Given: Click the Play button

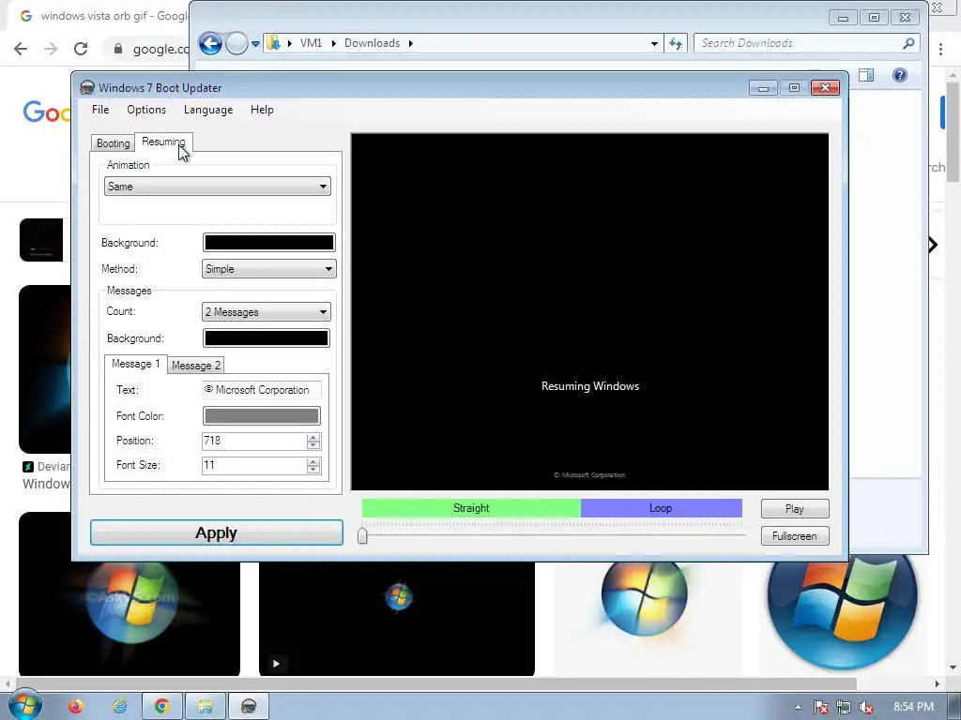Looking at the screenshot, I should click(x=795, y=509).
